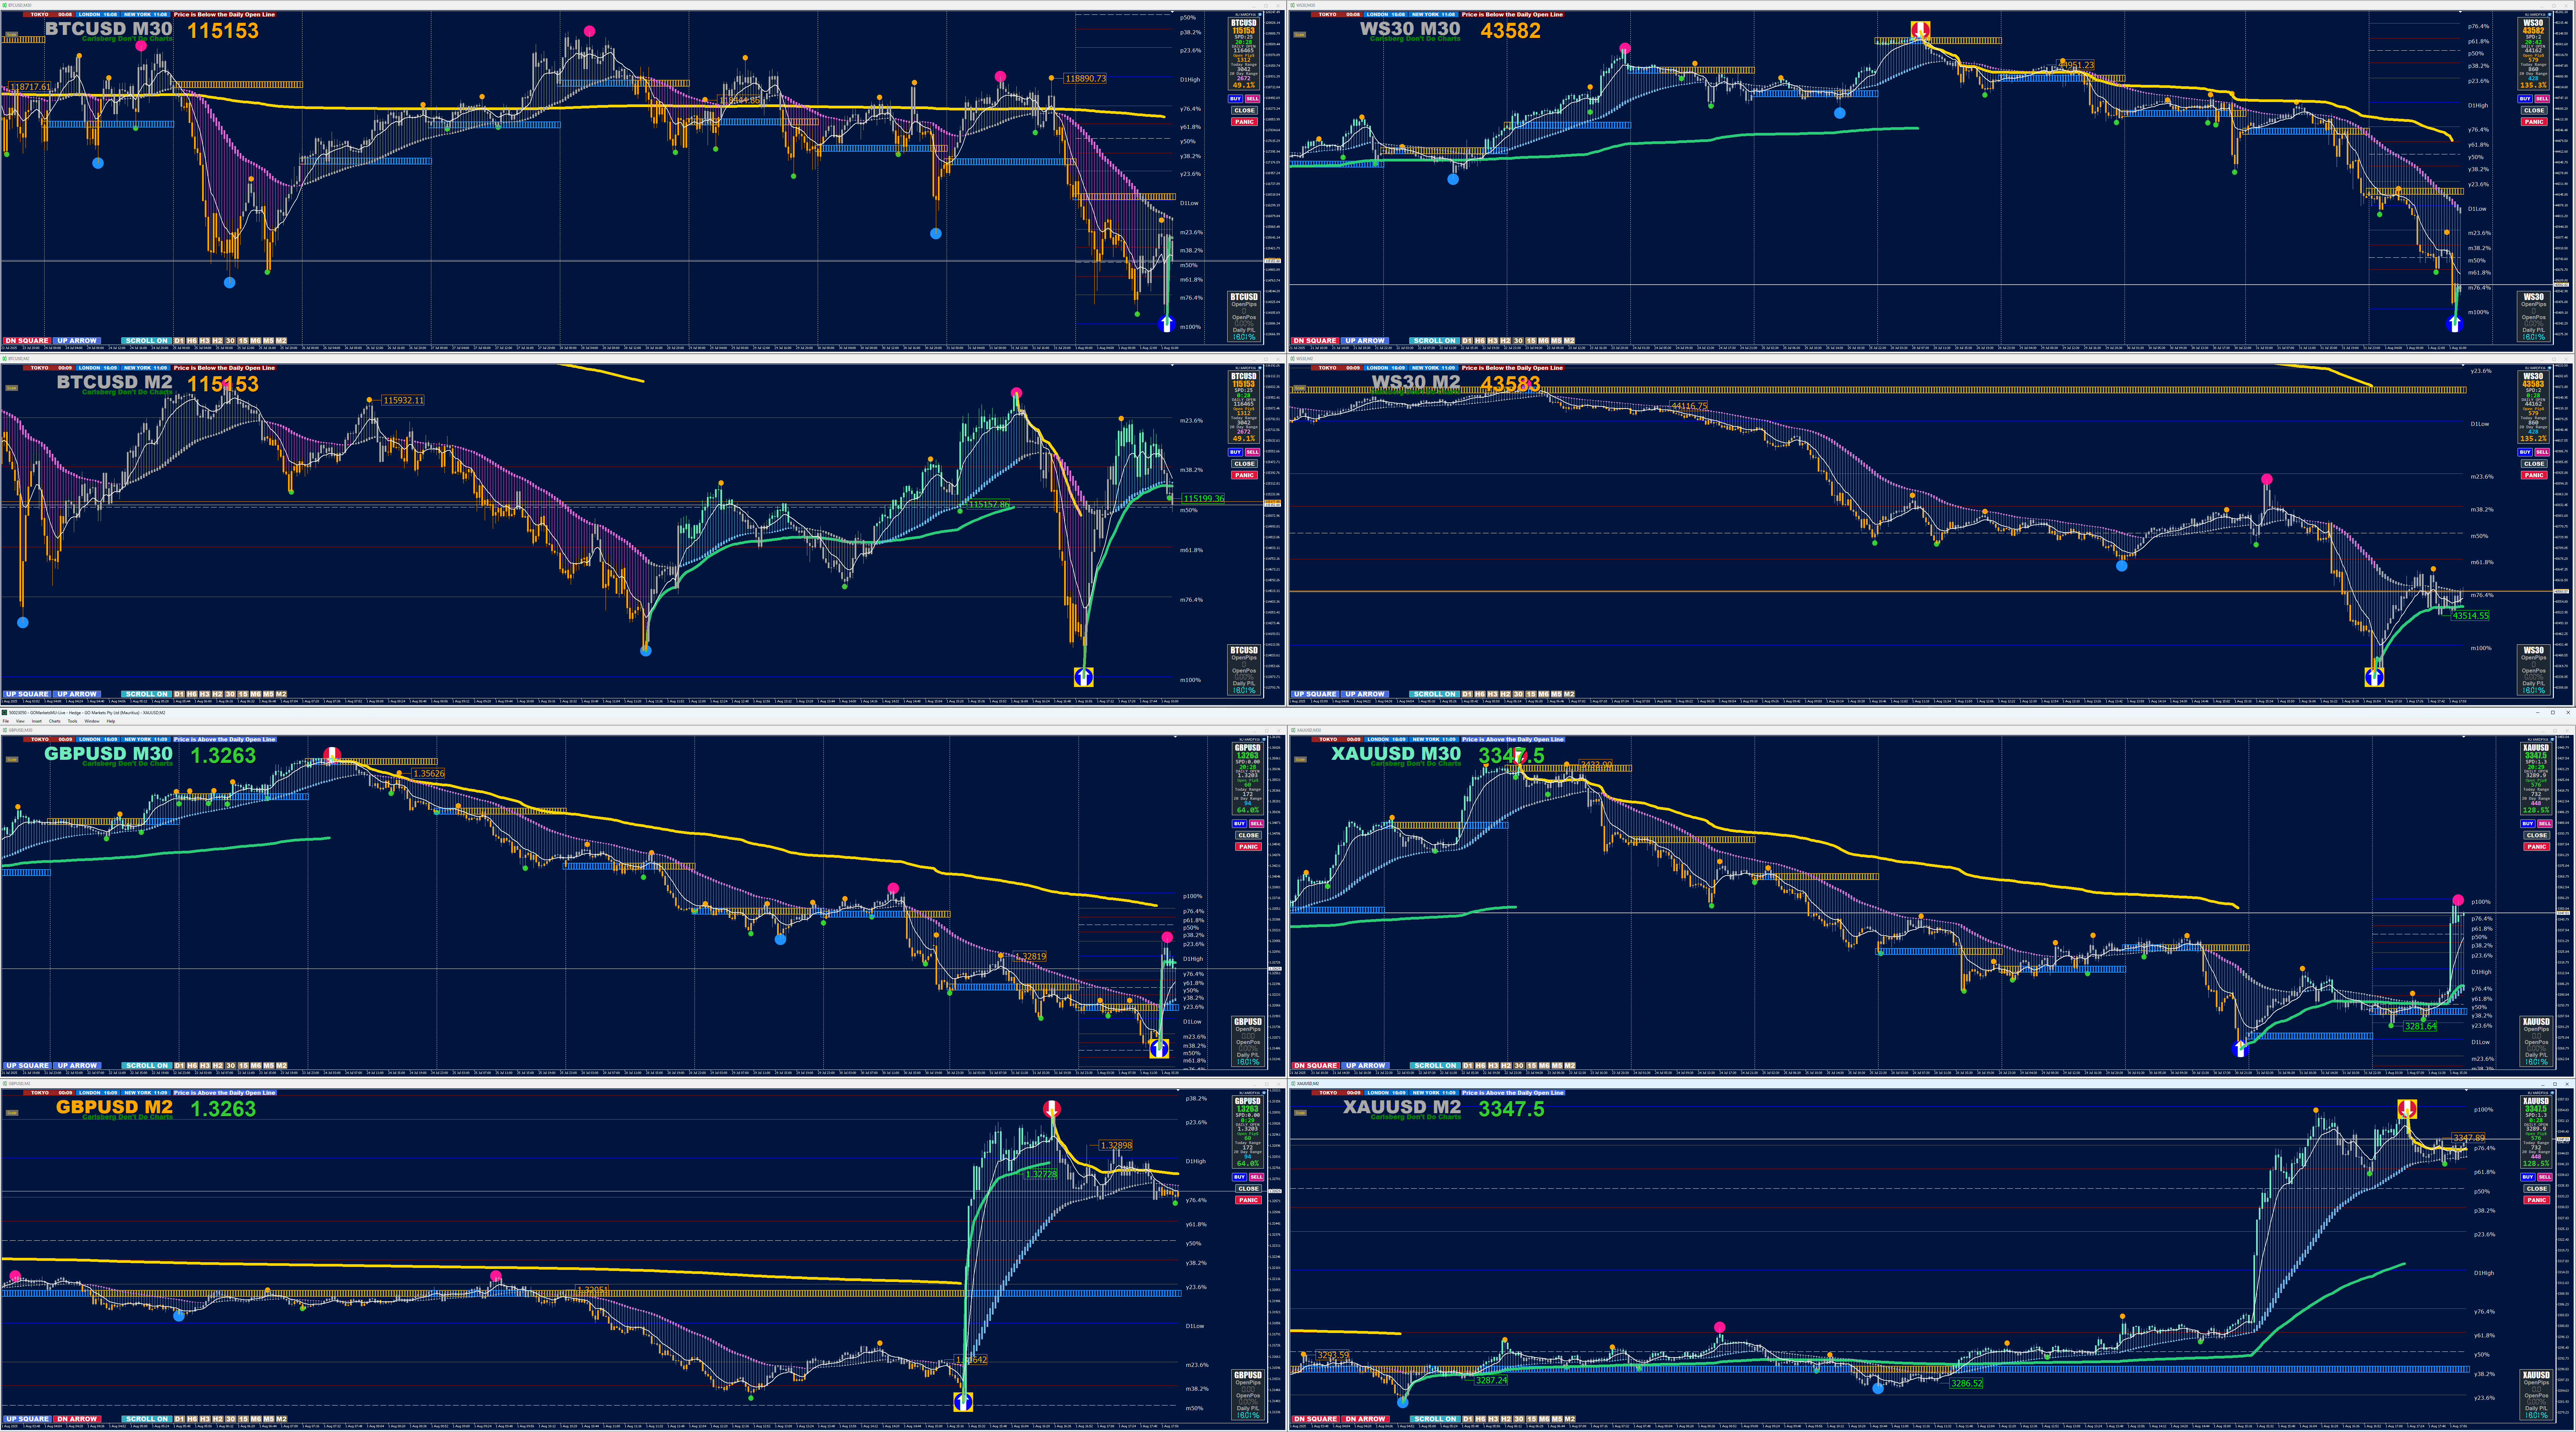This screenshot has height=1432, width=2576.
Task: Switch BTCUSD M30 chart to H6 timeframe
Action: click(192, 341)
